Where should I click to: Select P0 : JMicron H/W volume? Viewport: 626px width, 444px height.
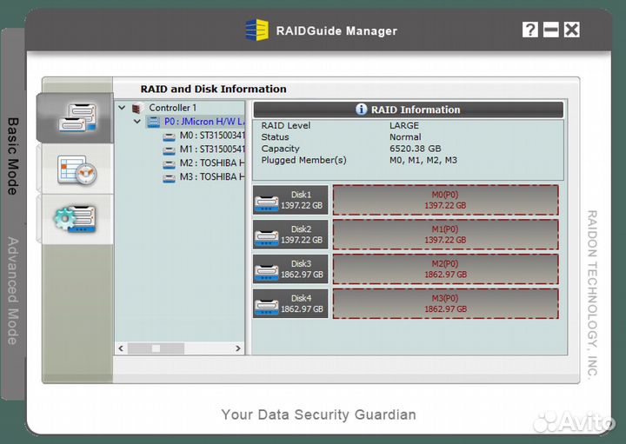click(x=204, y=122)
